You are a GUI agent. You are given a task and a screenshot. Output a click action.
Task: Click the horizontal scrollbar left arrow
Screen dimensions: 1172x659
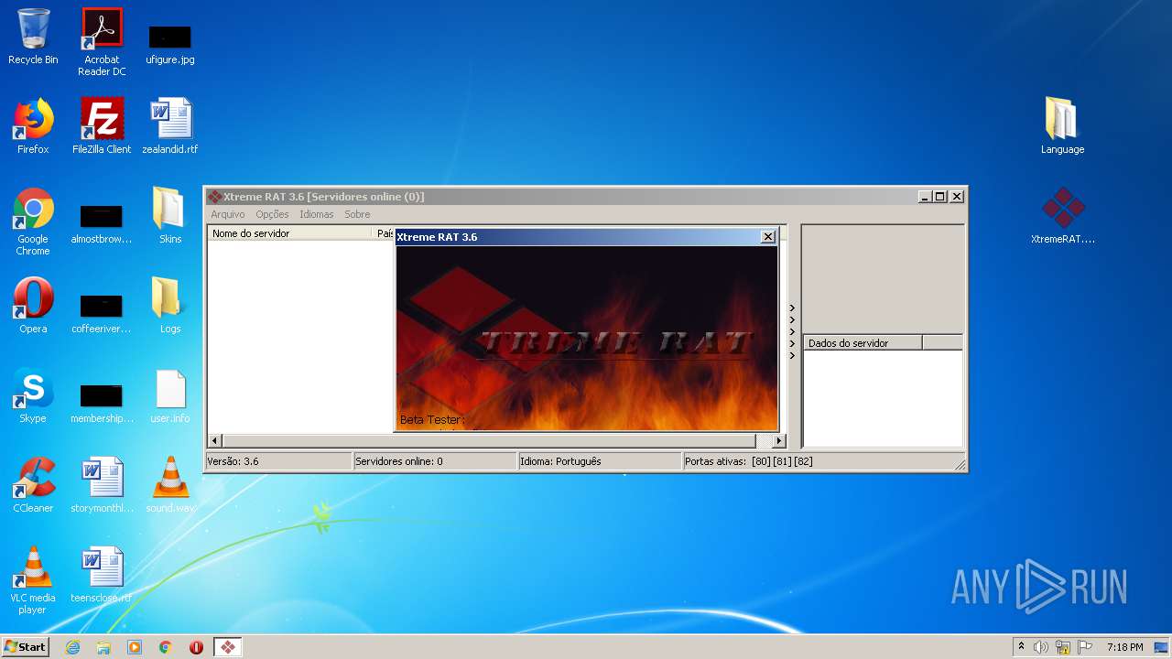(215, 440)
